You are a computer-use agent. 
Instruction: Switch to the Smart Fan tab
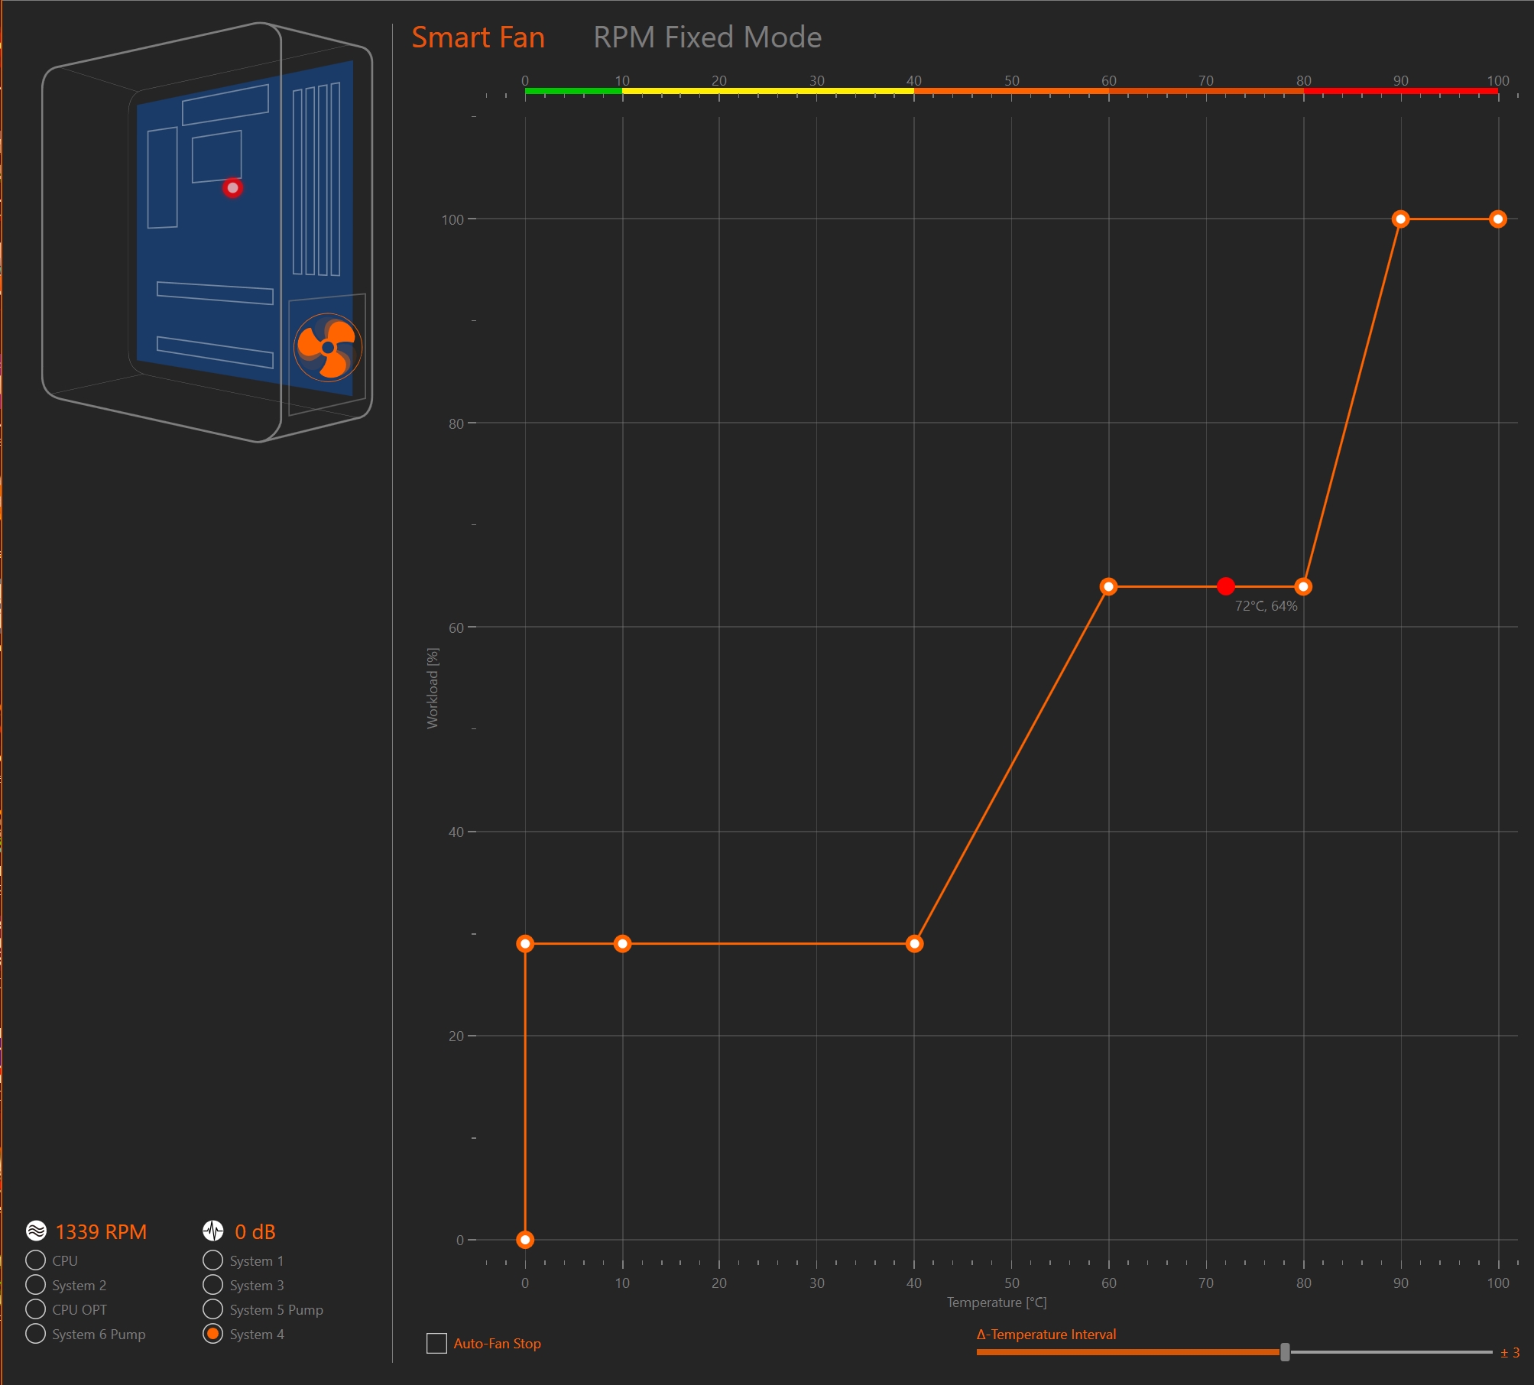click(x=478, y=37)
